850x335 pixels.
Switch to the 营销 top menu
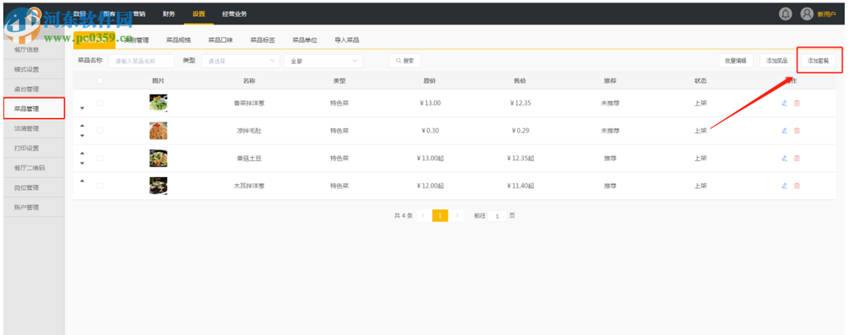point(139,14)
